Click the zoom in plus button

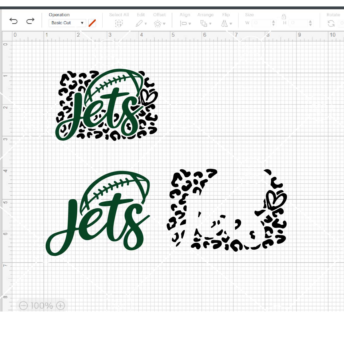tap(60, 306)
